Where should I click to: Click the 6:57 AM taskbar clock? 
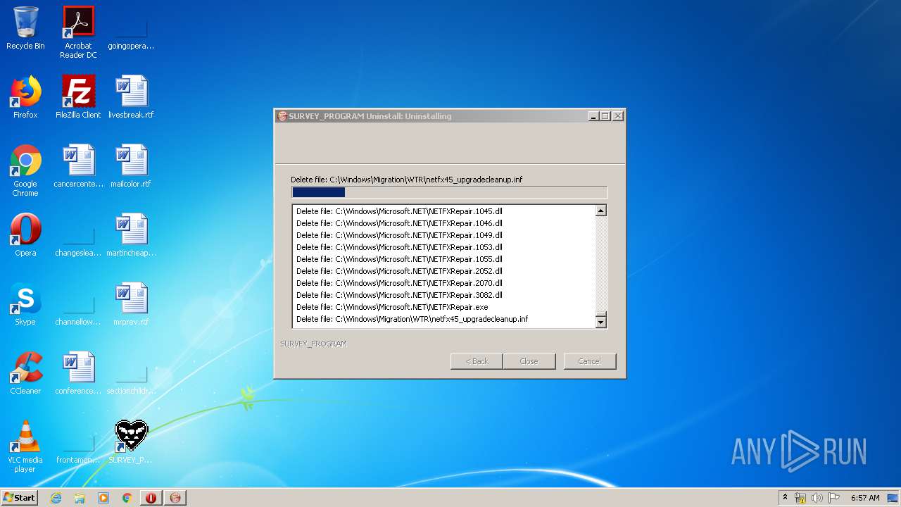[865, 498]
